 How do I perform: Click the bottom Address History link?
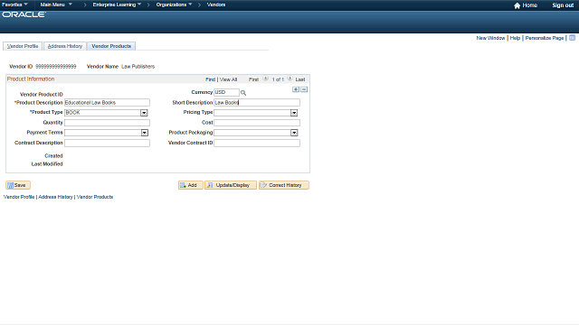coord(55,197)
